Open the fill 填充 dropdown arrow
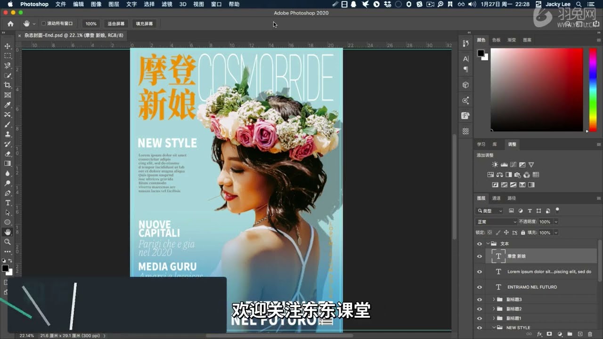The width and height of the screenshot is (603, 339). pyautogui.click(x=556, y=233)
